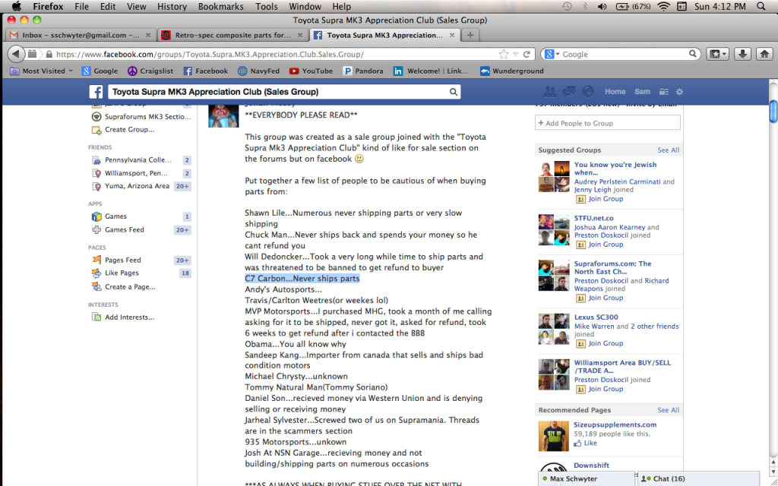Open the messages icon in Facebook header
The height and width of the screenshot is (486, 778).
[x=569, y=92]
